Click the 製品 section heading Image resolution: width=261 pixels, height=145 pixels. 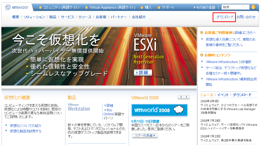point(72,98)
